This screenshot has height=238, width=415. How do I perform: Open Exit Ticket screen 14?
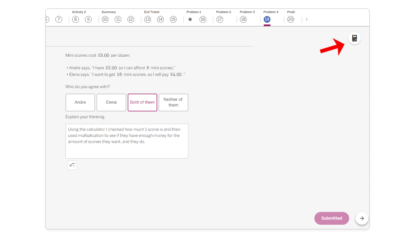coord(160,19)
